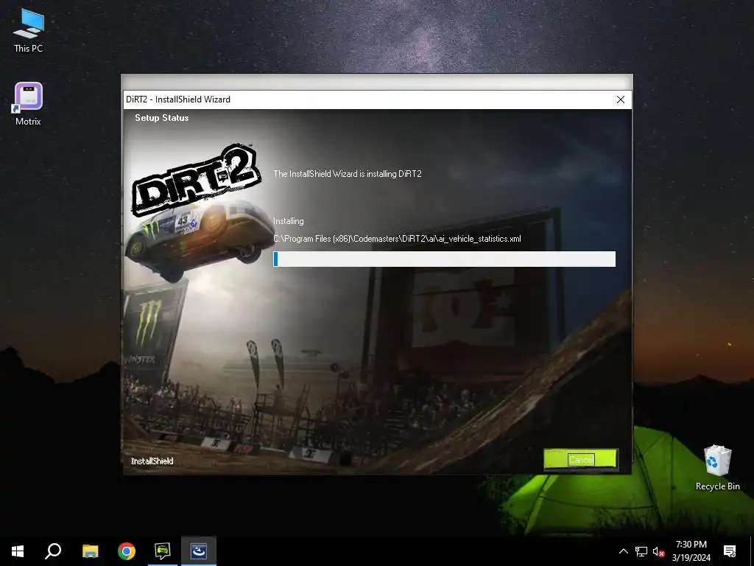Select the Recycle Bin icon
The height and width of the screenshot is (566, 754).
[x=717, y=467]
